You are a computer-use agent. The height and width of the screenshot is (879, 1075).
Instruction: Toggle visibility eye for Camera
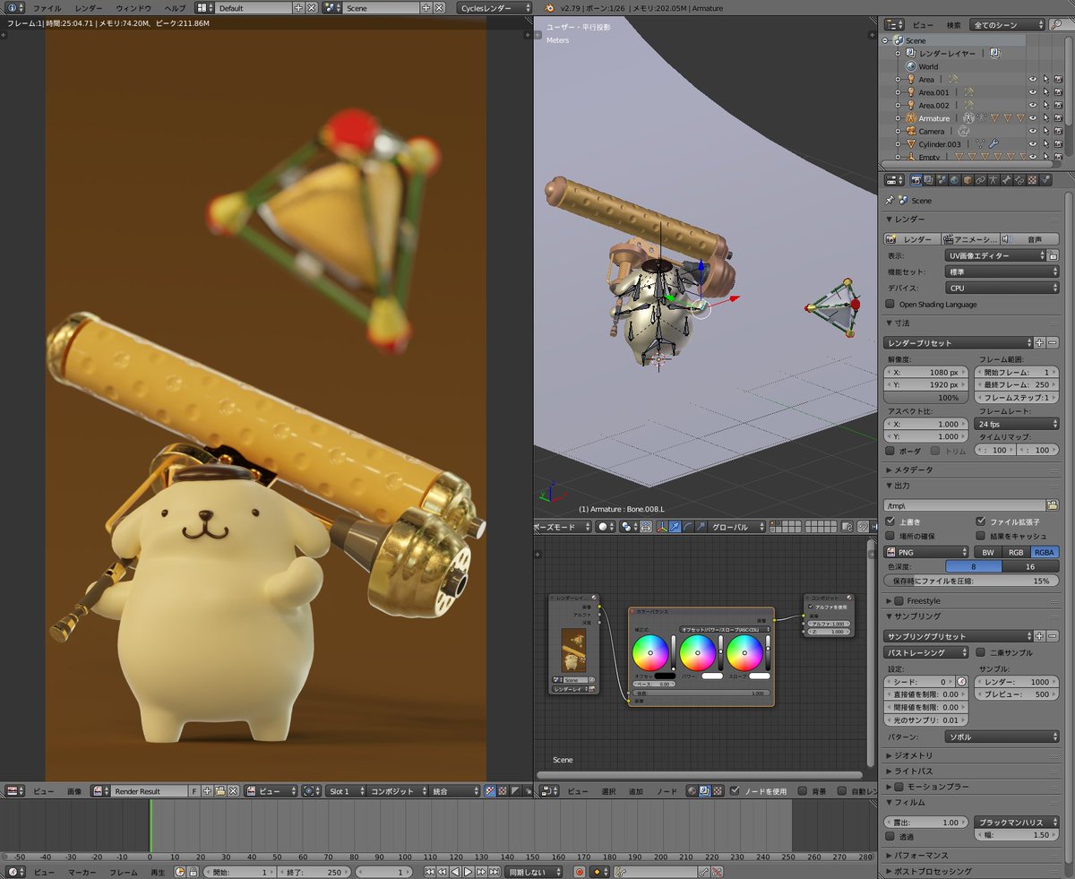pyautogui.click(x=1033, y=131)
